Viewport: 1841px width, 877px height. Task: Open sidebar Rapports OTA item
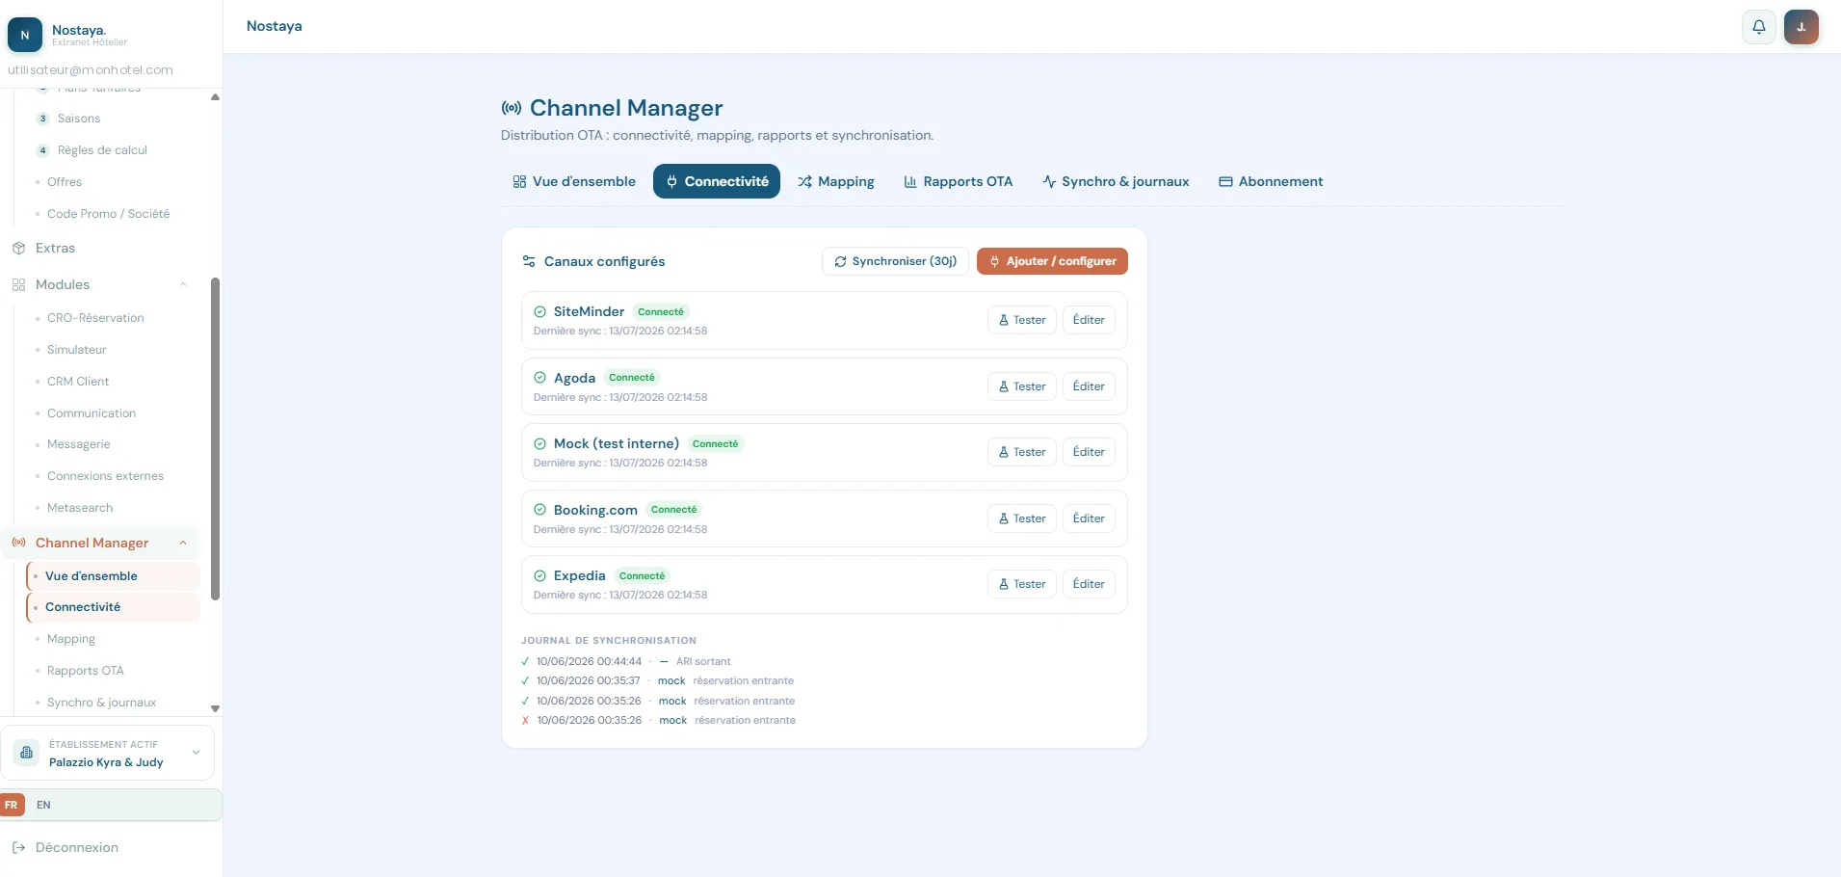[x=86, y=671]
